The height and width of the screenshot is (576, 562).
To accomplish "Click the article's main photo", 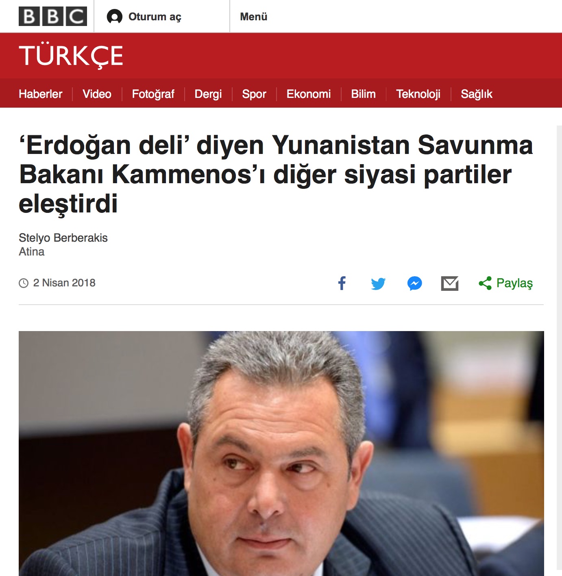I will click(281, 453).
